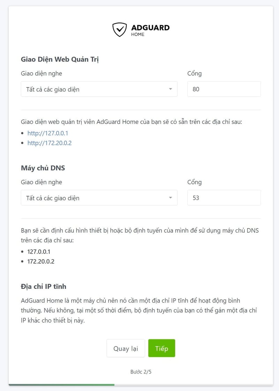Click the bold 172.20.0.2 DNS address

pyautogui.click(x=41, y=261)
